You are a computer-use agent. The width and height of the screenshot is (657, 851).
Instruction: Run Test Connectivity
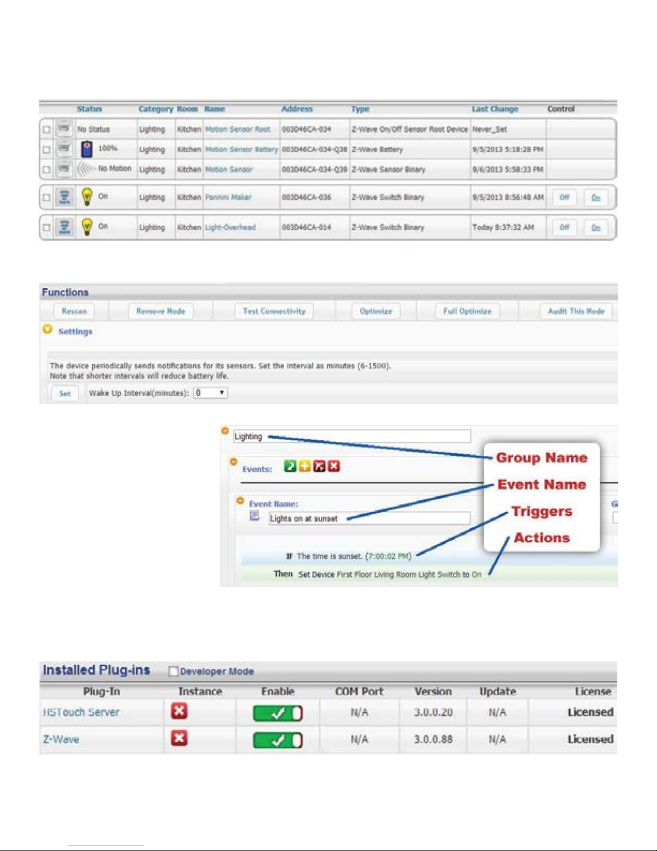click(x=274, y=311)
